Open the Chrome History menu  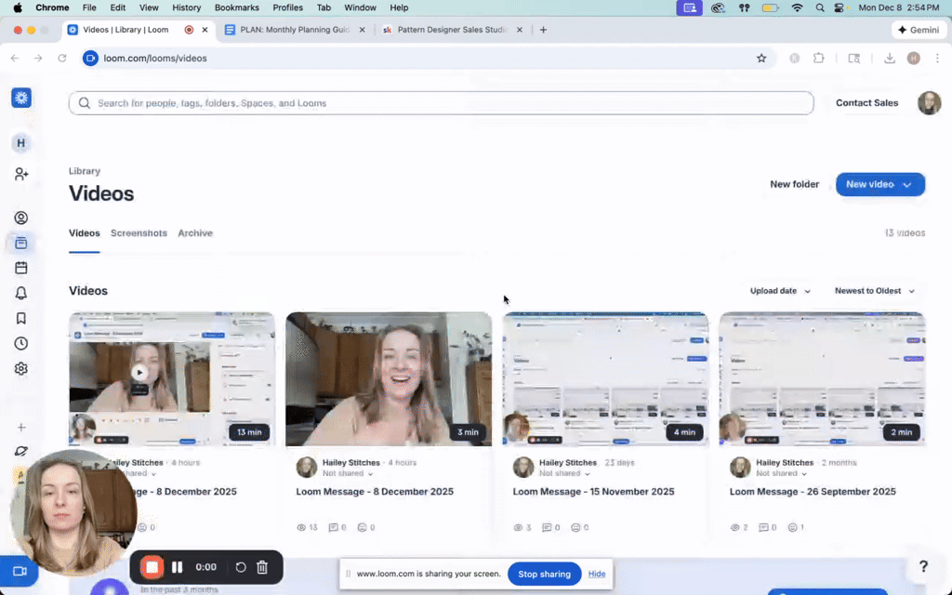click(x=186, y=7)
